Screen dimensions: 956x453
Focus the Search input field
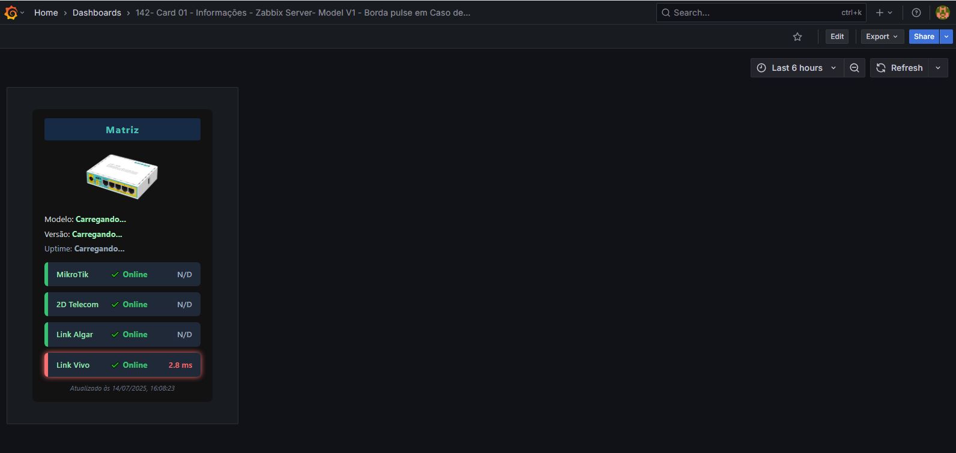point(761,13)
